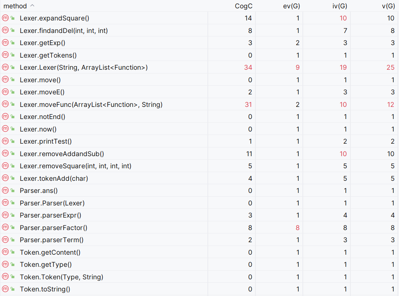Sort table by ev(G) column header
This screenshot has height=296, width=399.
pyautogui.click(x=291, y=6)
